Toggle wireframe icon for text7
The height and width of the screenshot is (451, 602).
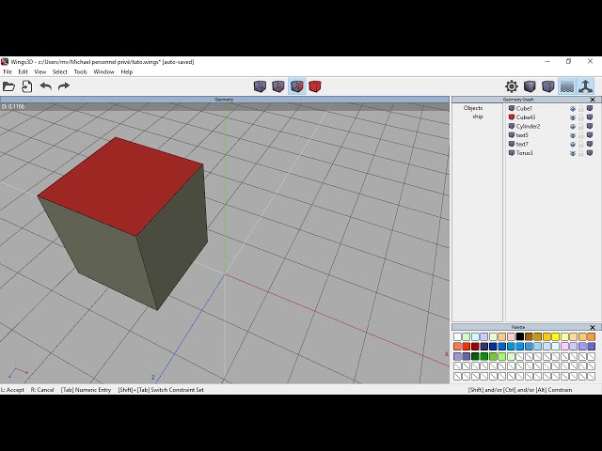coord(590,144)
